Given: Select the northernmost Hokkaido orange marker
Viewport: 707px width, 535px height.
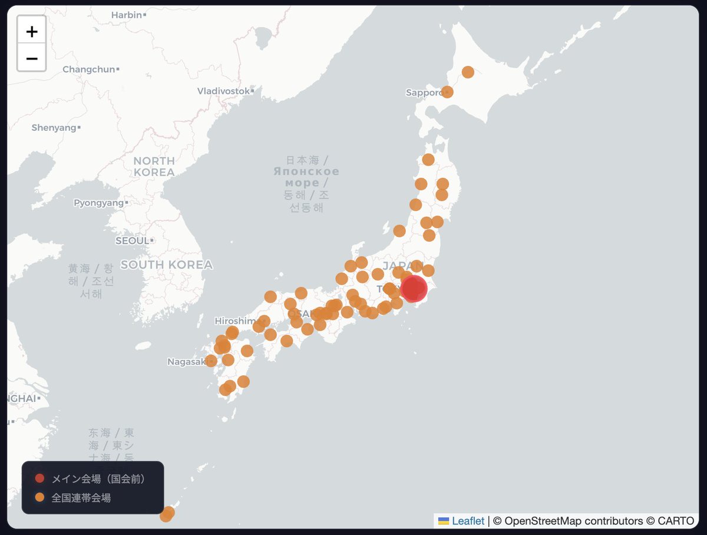Looking at the screenshot, I should pyautogui.click(x=468, y=71).
